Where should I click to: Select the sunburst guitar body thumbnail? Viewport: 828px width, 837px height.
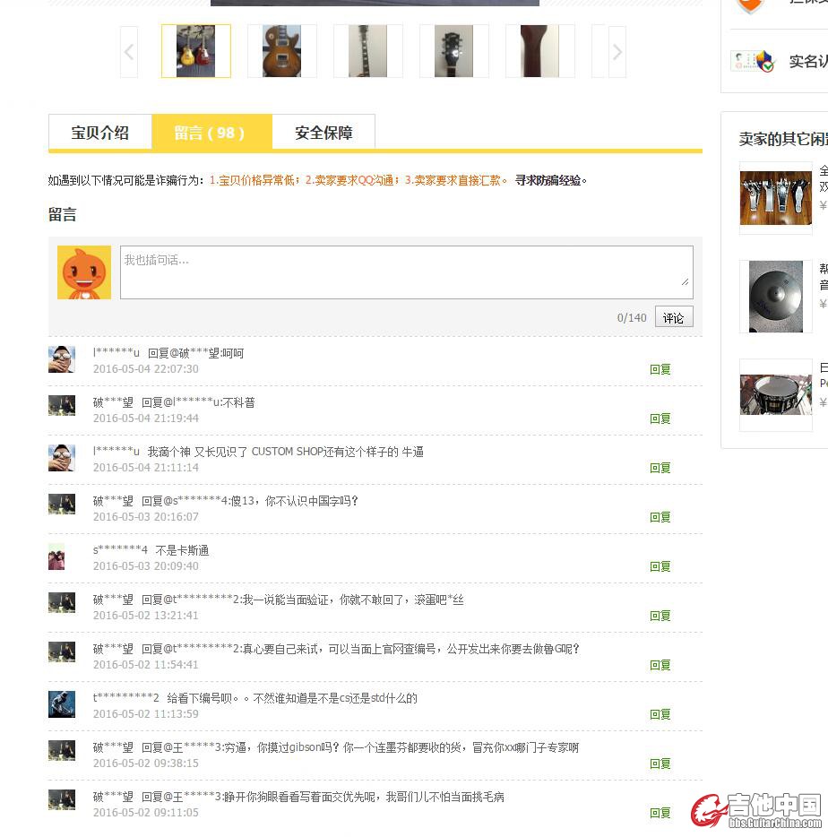pos(282,51)
